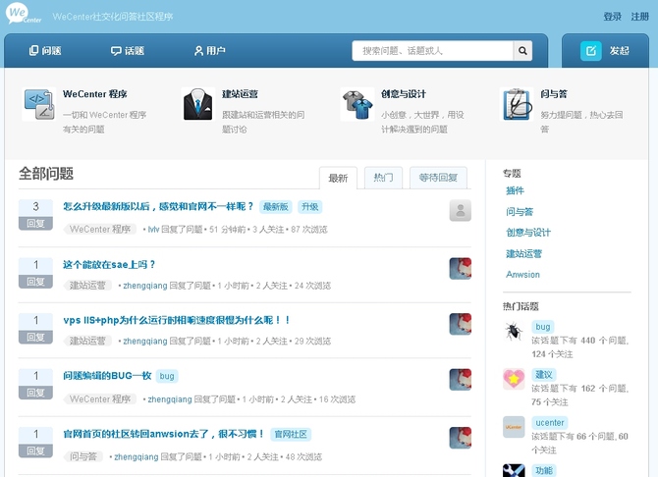Click the ucenter hot topic tag
Image resolution: width=658 pixels, height=477 pixels.
(550, 422)
